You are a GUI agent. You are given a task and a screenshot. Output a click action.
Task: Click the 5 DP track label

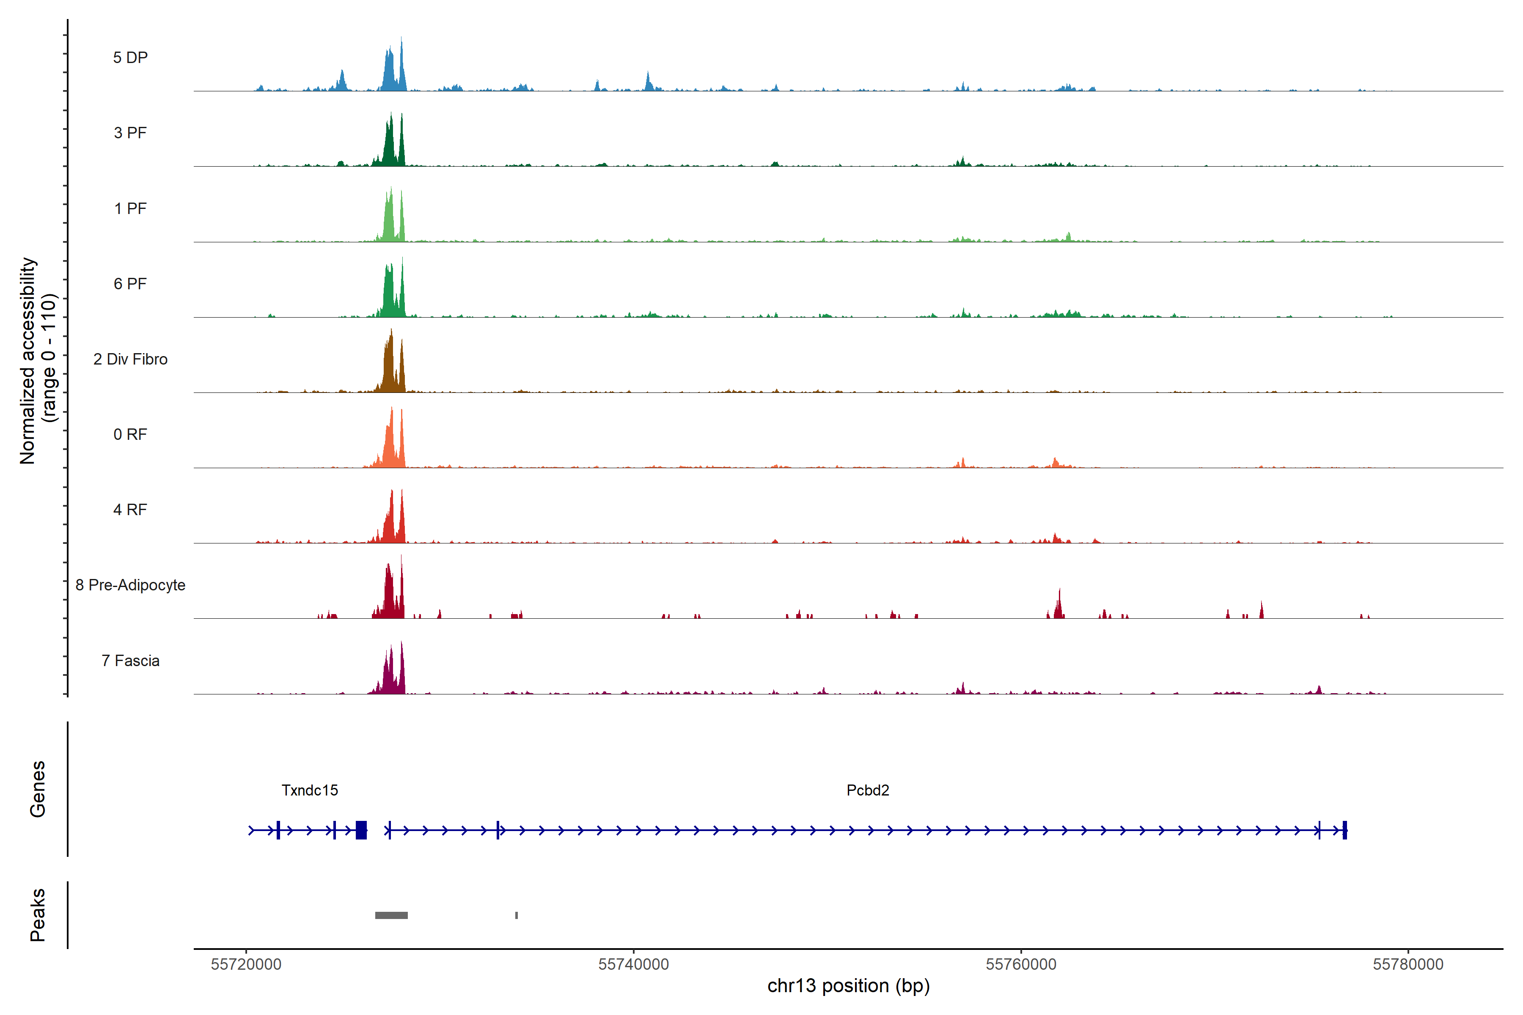[x=130, y=58]
